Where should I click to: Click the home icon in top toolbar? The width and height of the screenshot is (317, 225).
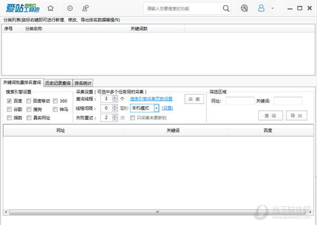(x=51, y=8)
